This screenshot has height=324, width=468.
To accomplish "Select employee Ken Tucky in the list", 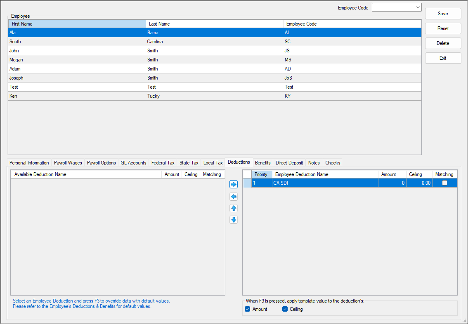I will click(x=124, y=96).
